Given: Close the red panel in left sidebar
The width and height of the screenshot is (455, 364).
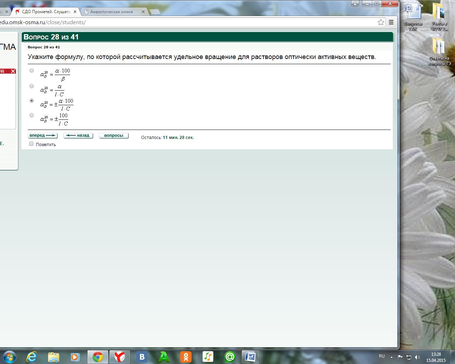Looking at the screenshot, I should point(13,71).
